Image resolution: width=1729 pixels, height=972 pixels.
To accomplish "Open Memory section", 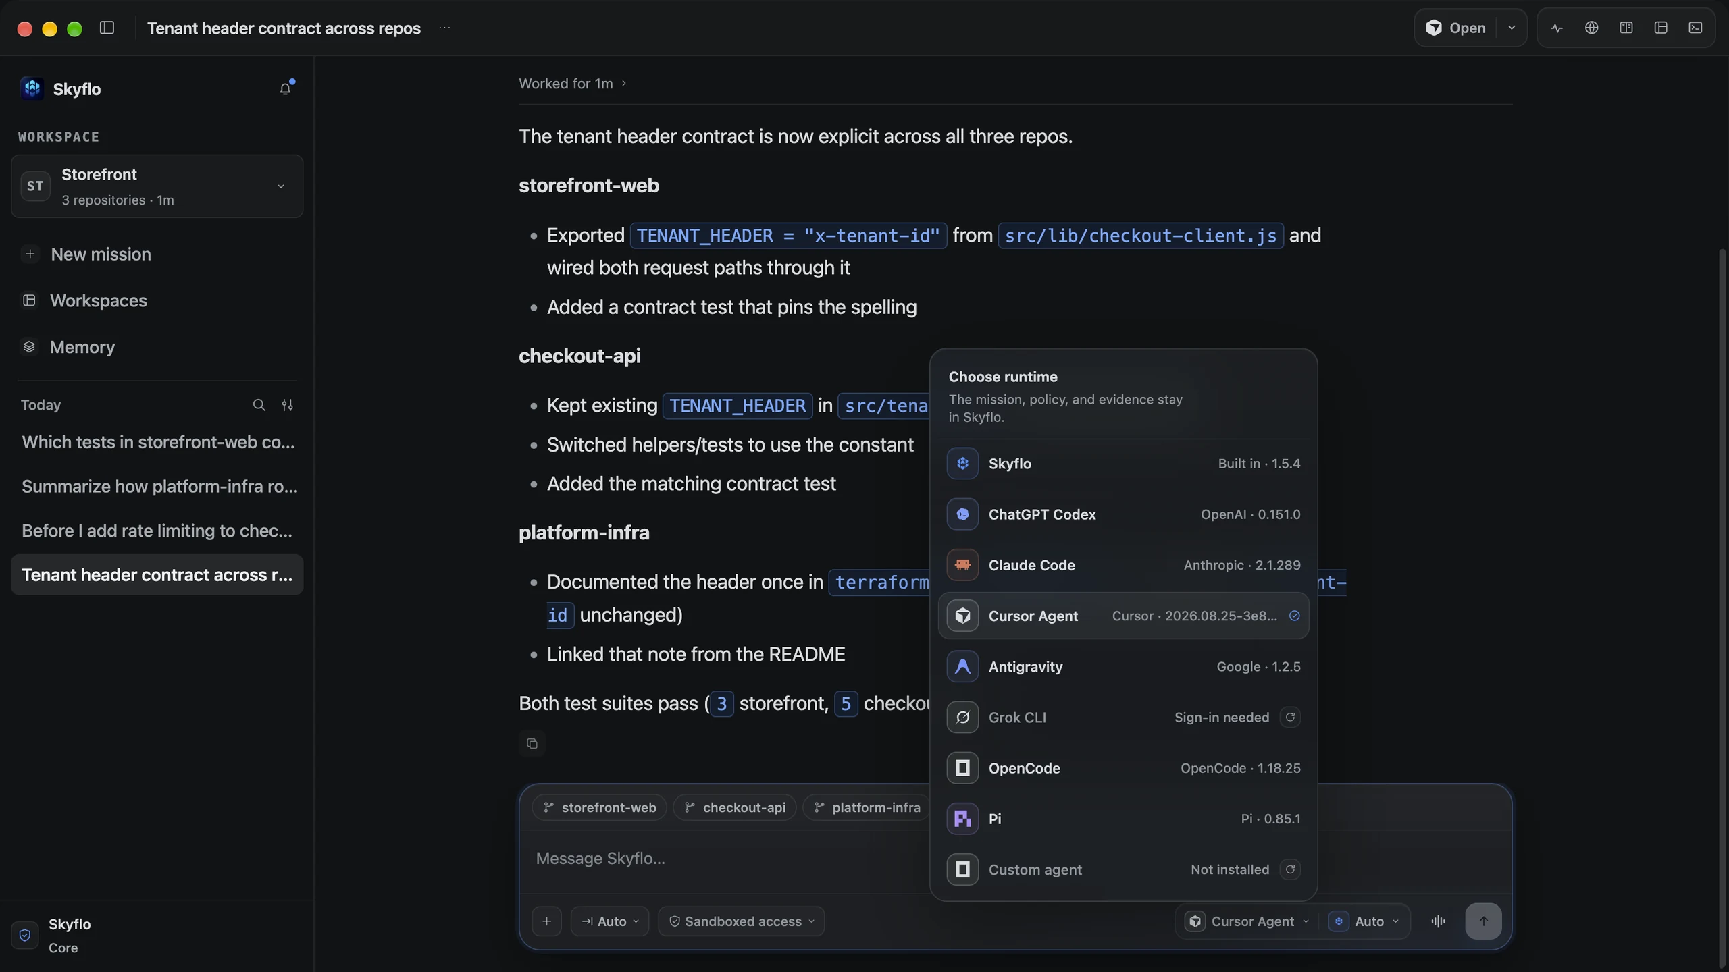I will 157,347.
